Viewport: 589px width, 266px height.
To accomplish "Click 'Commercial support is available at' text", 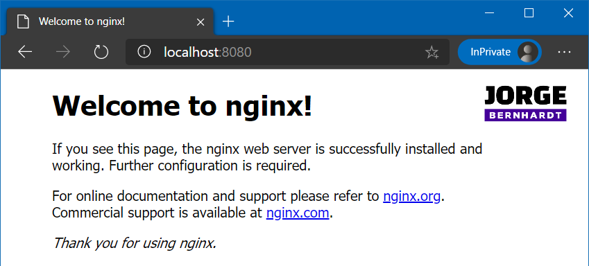I will point(157,213).
